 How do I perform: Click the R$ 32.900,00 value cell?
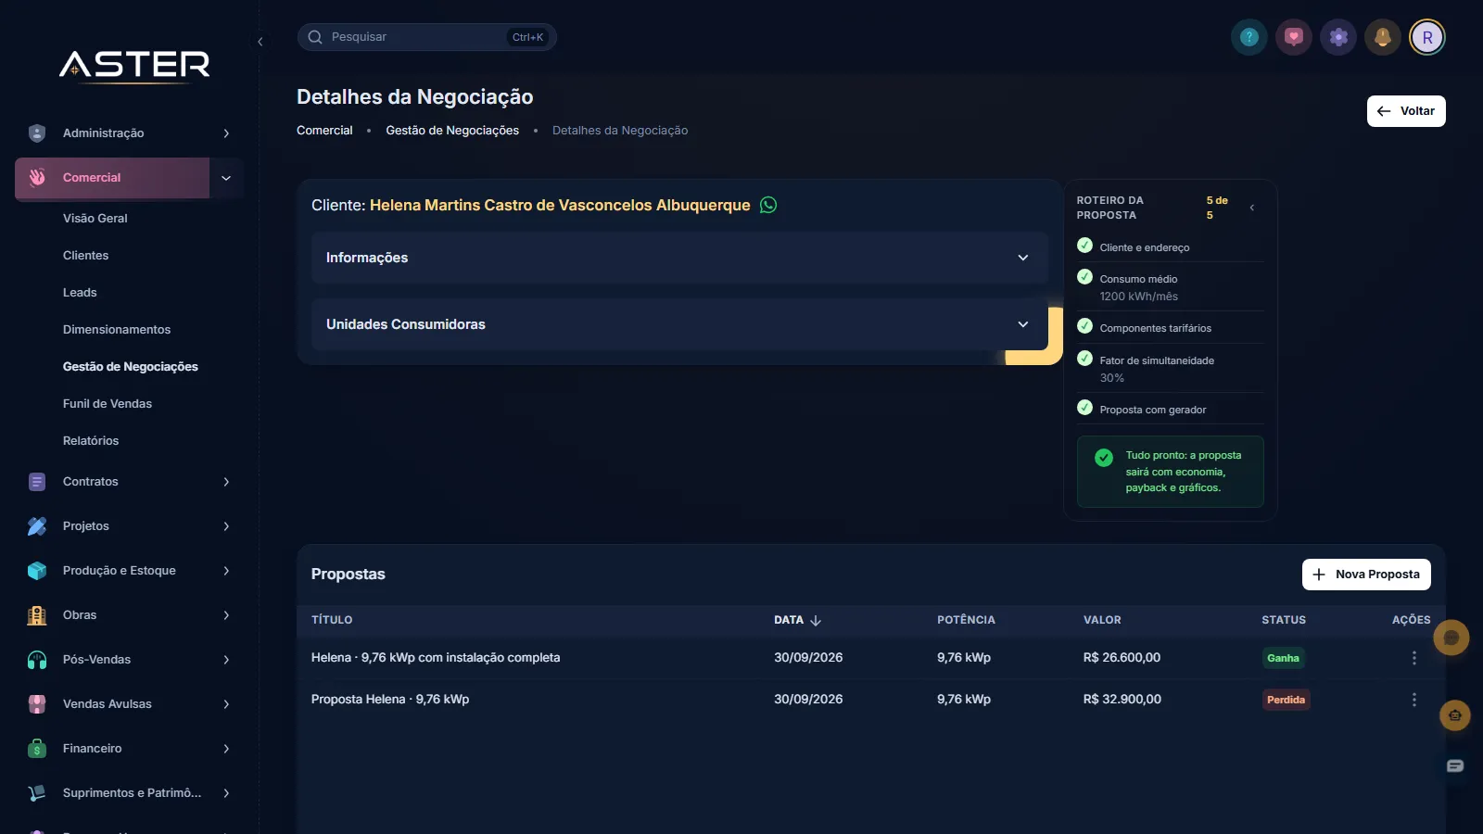(x=1122, y=700)
